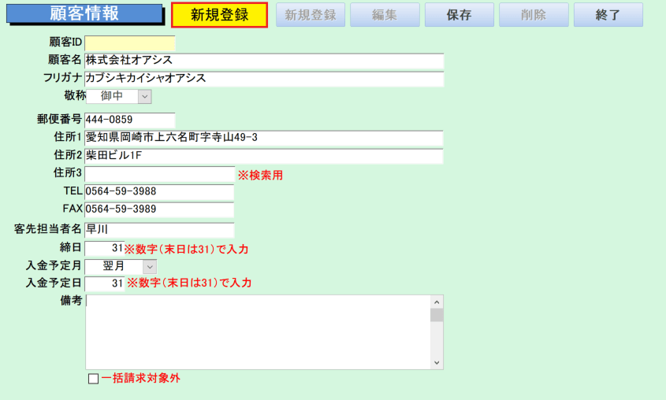Click the red note beside 締日
This screenshot has height=400, width=666.
[186, 249]
